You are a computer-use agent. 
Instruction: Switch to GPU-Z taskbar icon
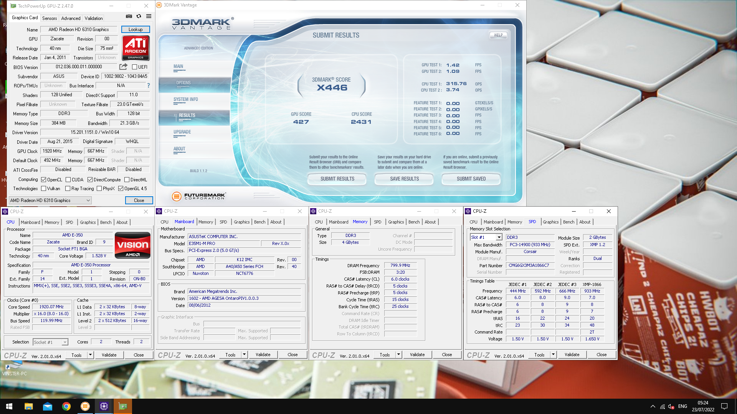coord(123,406)
